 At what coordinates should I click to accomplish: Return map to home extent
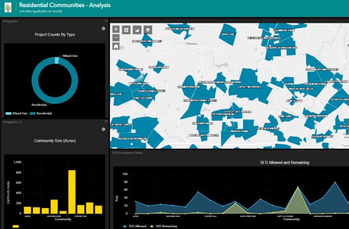[x=116, y=46]
